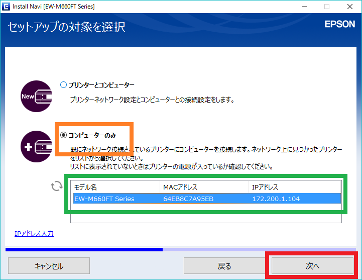The image size is (362, 280).
Task: Proceed with the 次へ button
Action: [312, 266]
